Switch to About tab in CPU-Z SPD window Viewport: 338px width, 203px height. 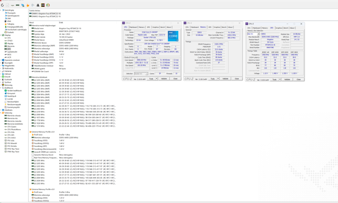292,28
